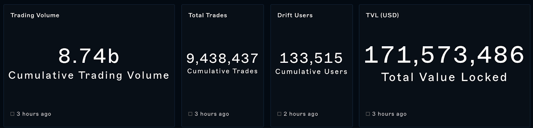Select the Drift Users panel heading
This screenshot has height=128, width=533.
295,15
